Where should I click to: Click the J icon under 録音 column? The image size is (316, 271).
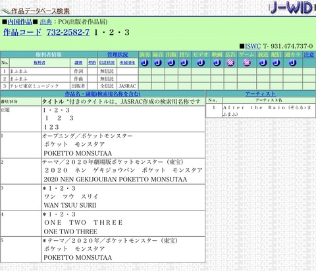coord(158,62)
